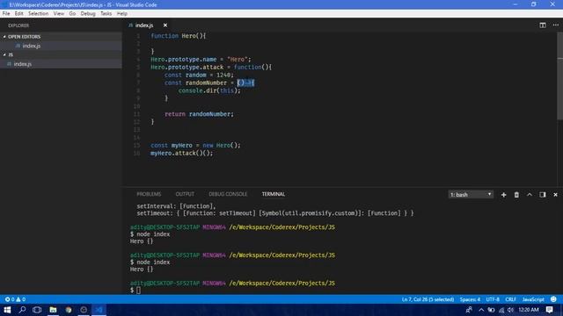Kill the terminal with trash icon
Image resolution: width=563 pixels, height=316 pixels.
click(x=516, y=195)
